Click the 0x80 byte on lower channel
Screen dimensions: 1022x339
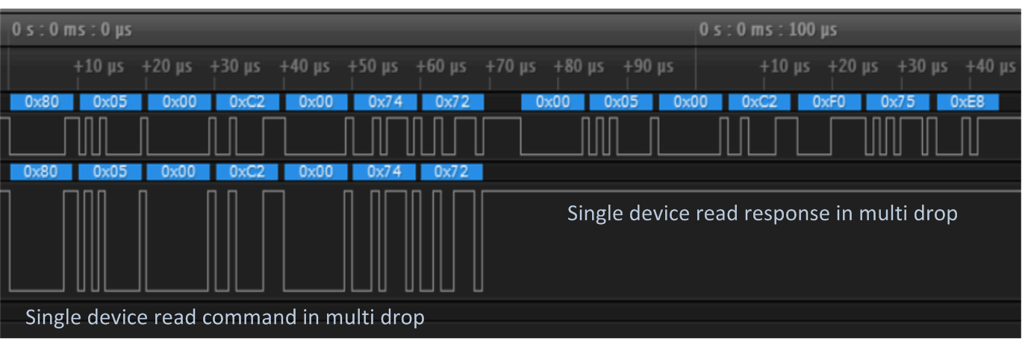pos(42,172)
